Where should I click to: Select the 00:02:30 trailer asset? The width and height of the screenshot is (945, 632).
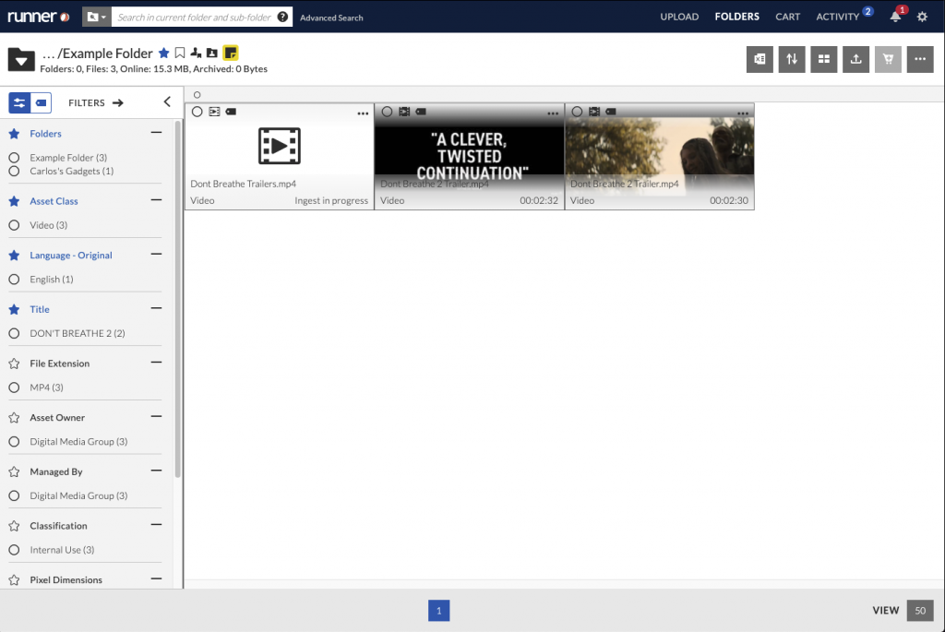point(577,112)
